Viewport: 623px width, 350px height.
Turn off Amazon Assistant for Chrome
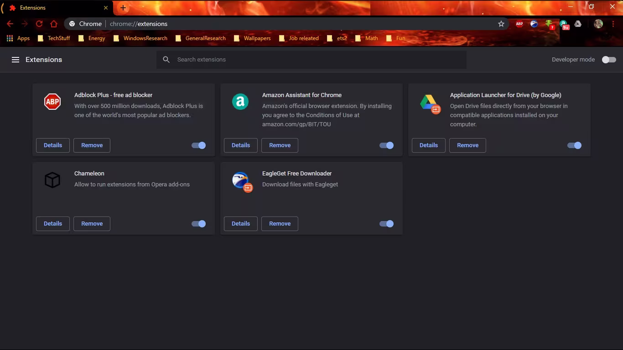pos(387,145)
